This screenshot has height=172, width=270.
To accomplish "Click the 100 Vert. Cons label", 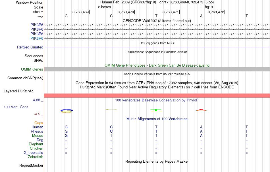I will (16, 107).
